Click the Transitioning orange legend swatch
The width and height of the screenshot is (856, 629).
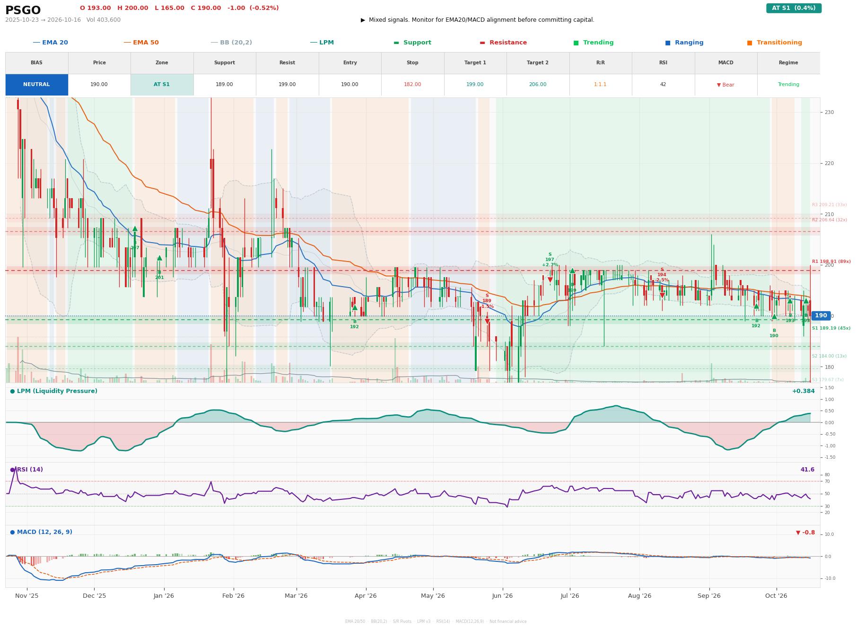750,43
